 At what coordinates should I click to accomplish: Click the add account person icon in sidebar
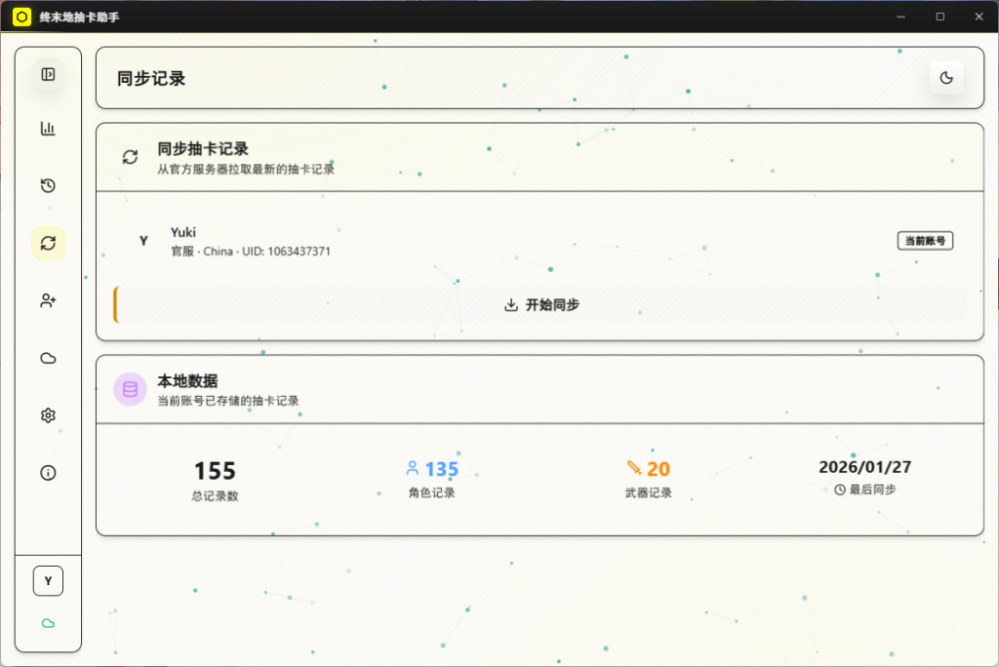pyautogui.click(x=47, y=300)
